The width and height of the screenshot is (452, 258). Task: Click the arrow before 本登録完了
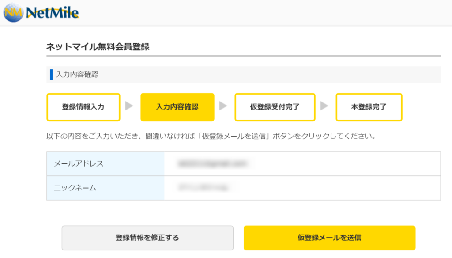click(324, 106)
